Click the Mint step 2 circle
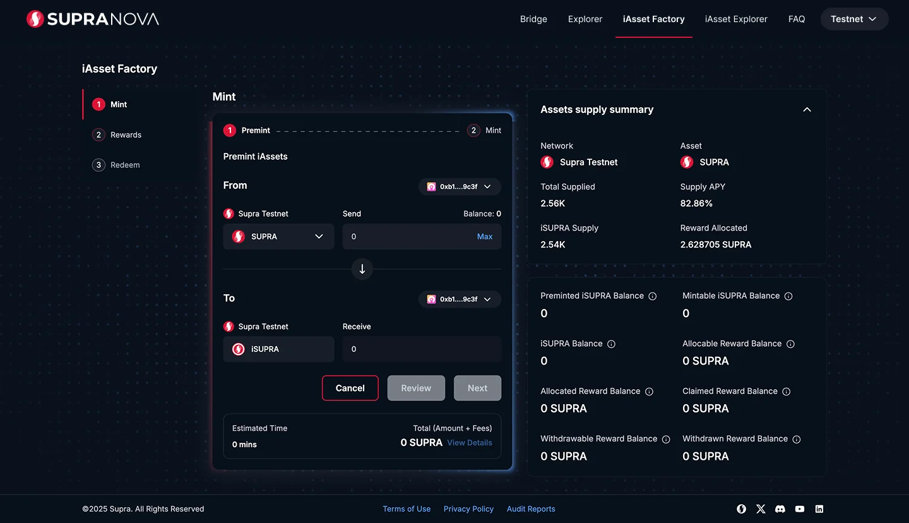This screenshot has width=909, height=523. tap(473, 130)
